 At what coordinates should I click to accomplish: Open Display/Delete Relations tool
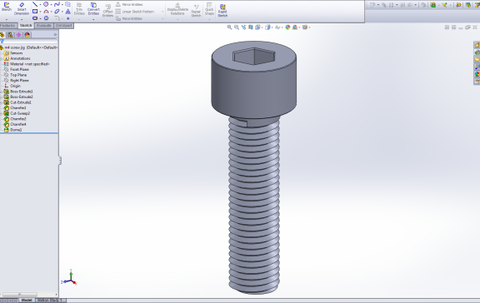coord(177,9)
